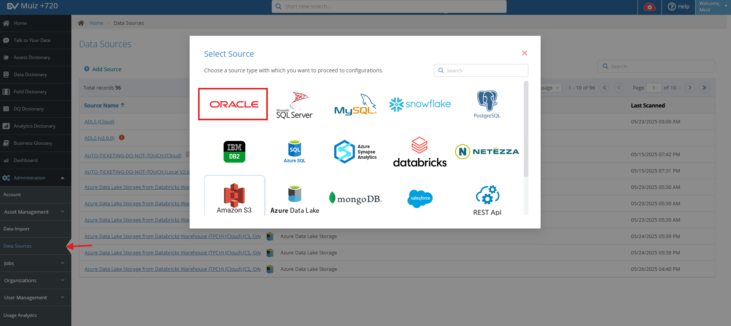Click the ADLS (v2.0.0) warning icon

(122, 137)
